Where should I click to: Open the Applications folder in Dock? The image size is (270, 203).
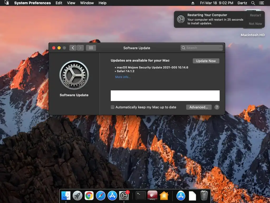[181, 196]
